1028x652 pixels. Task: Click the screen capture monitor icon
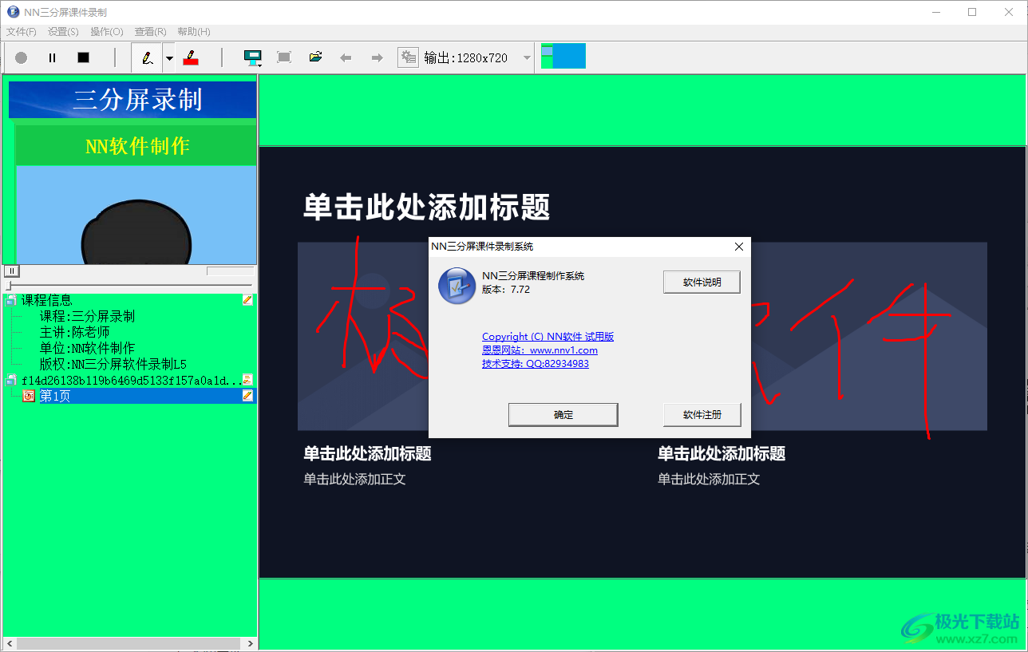point(252,57)
